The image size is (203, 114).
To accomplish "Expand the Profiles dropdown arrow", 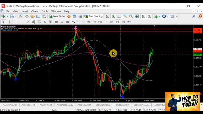I will (16, 16).
